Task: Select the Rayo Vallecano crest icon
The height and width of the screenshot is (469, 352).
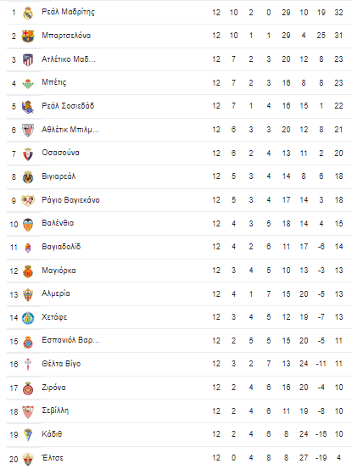Action: click(x=28, y=200)
